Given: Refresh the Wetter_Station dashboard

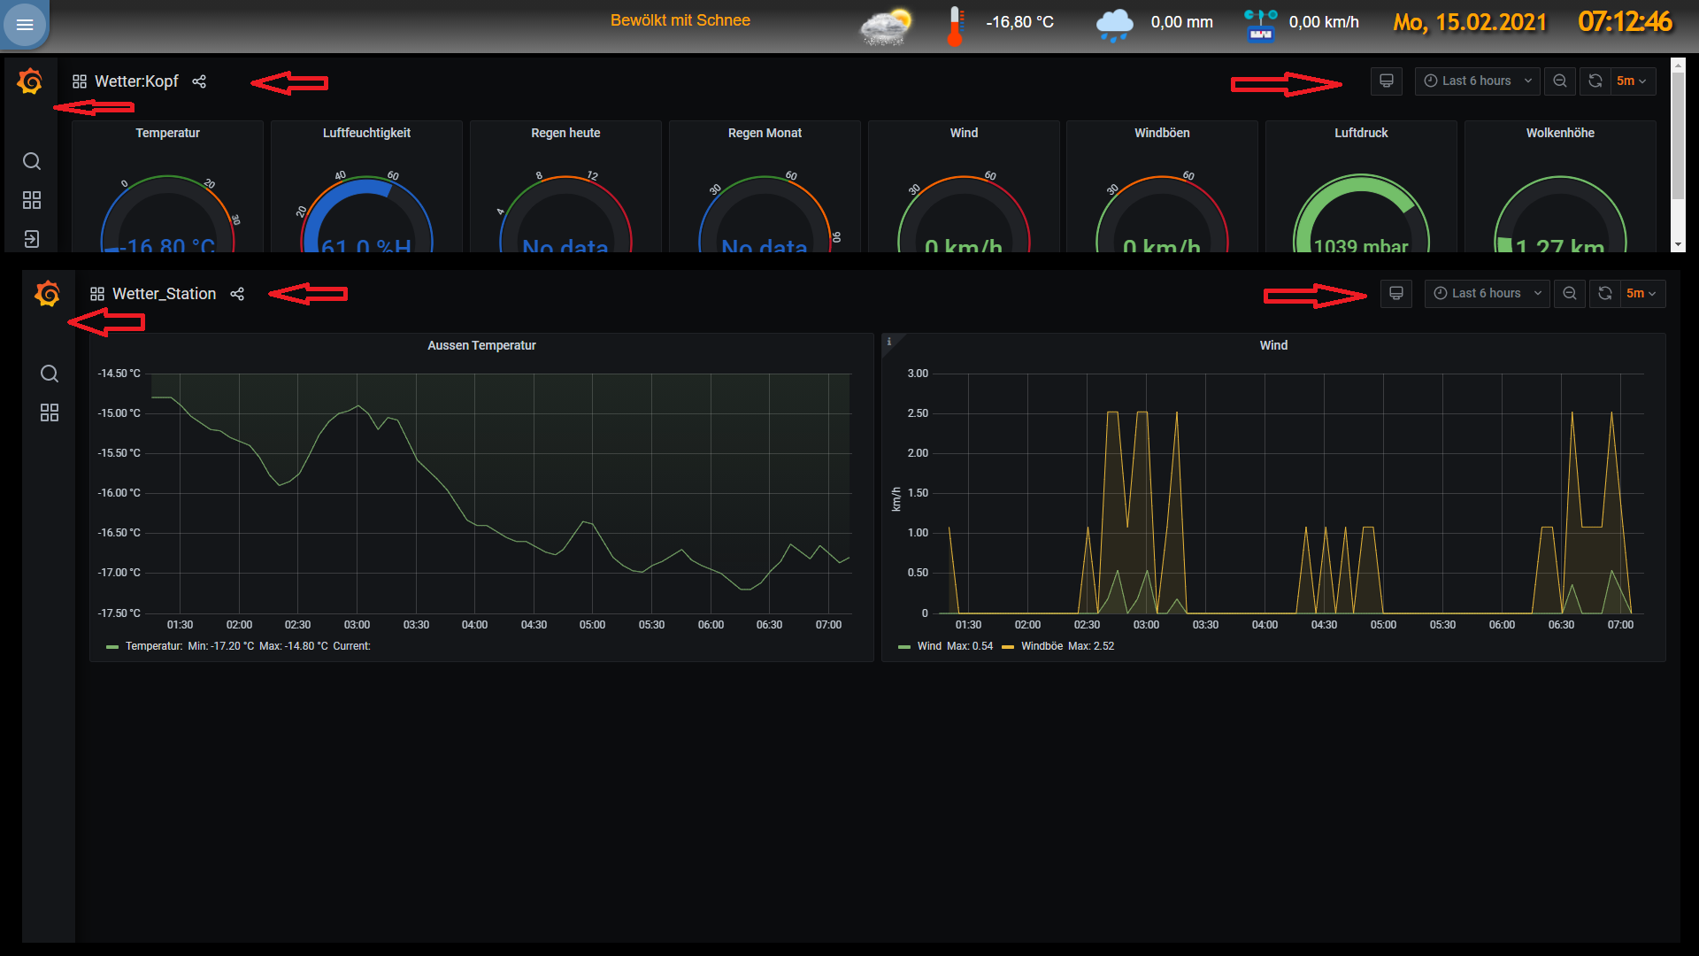Looking at the screenshot, I should point(1605,294).
